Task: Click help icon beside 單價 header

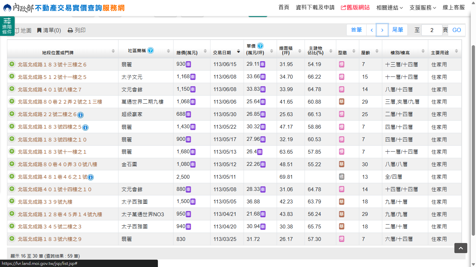Action: tap(260, 46)
